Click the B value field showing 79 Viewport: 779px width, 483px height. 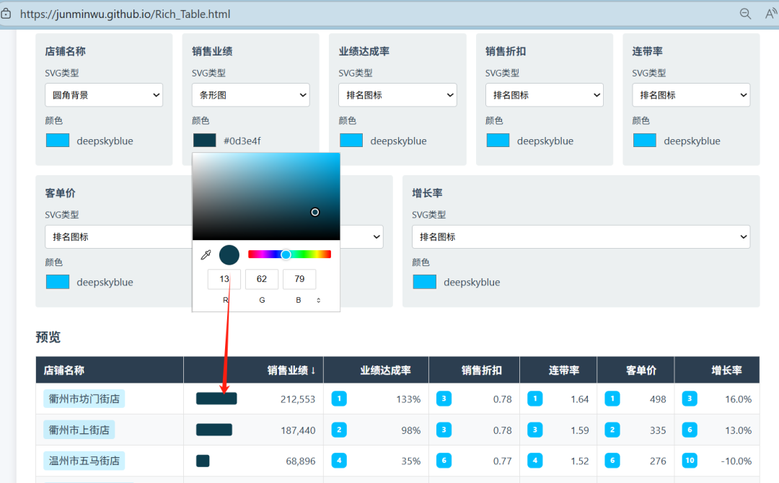(299, 279)
